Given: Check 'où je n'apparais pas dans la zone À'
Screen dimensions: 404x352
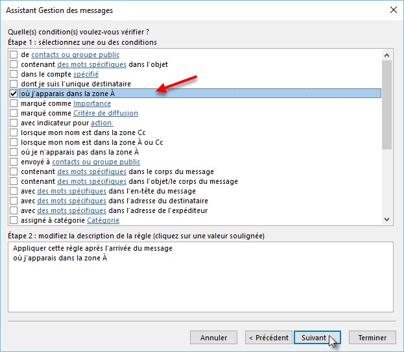Looking at the screenshot, I should 14,152.
